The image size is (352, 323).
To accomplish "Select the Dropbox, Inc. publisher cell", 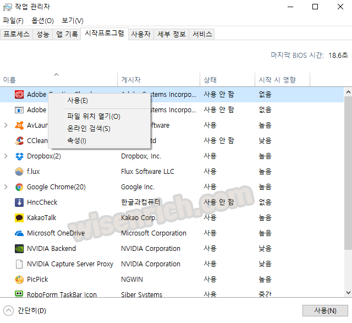I will click(x=141, y=156).
